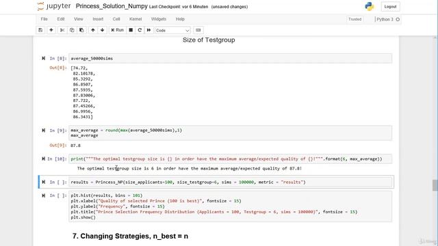Open the Cell menu
The width and height of the screenshot is (438, 246).
click(116, 19)
